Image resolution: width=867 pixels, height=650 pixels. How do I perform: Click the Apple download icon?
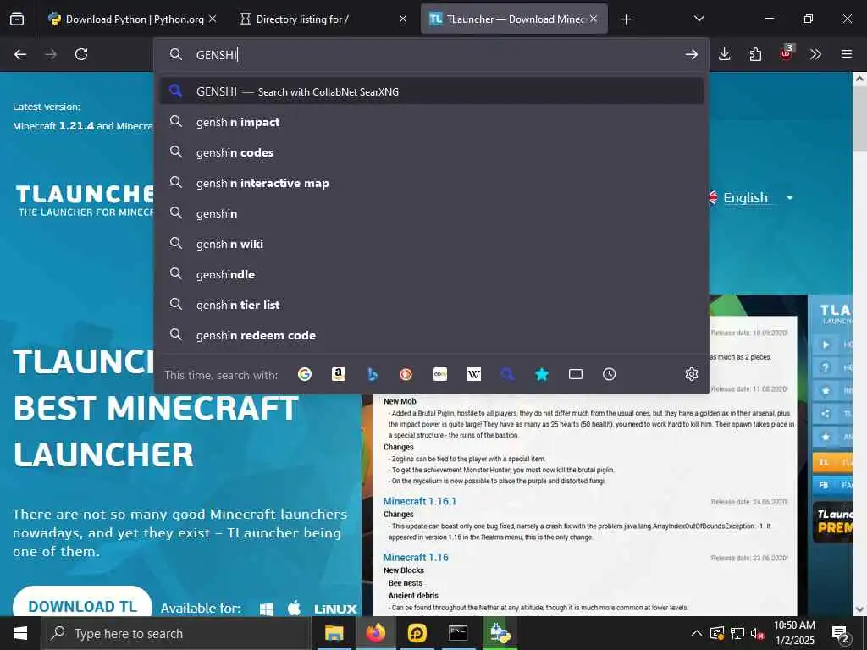294,608
